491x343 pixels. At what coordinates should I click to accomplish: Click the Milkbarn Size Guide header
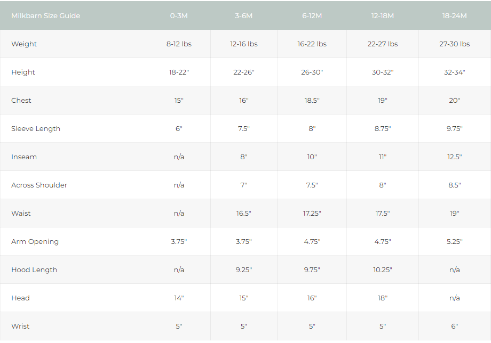tap(46, 15)
